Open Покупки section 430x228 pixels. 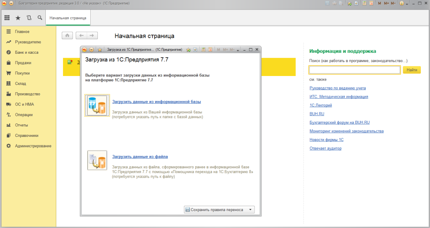[x=22, y=73]
